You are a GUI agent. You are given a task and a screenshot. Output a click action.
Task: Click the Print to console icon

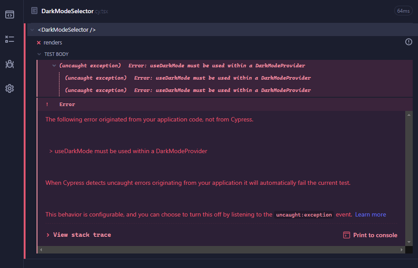click(x=346, y=235)
